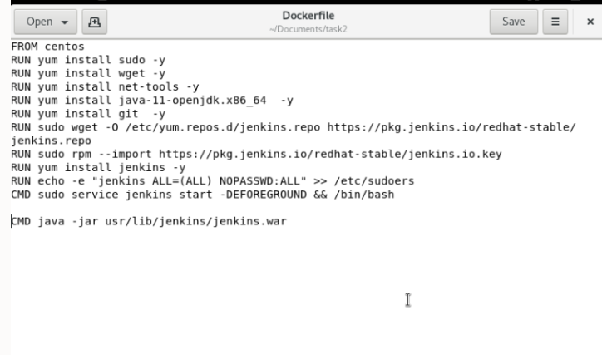The image size is (602, 355).
Task: Click the jenkins.io.key import URL
Action: [x=330, y=154]
